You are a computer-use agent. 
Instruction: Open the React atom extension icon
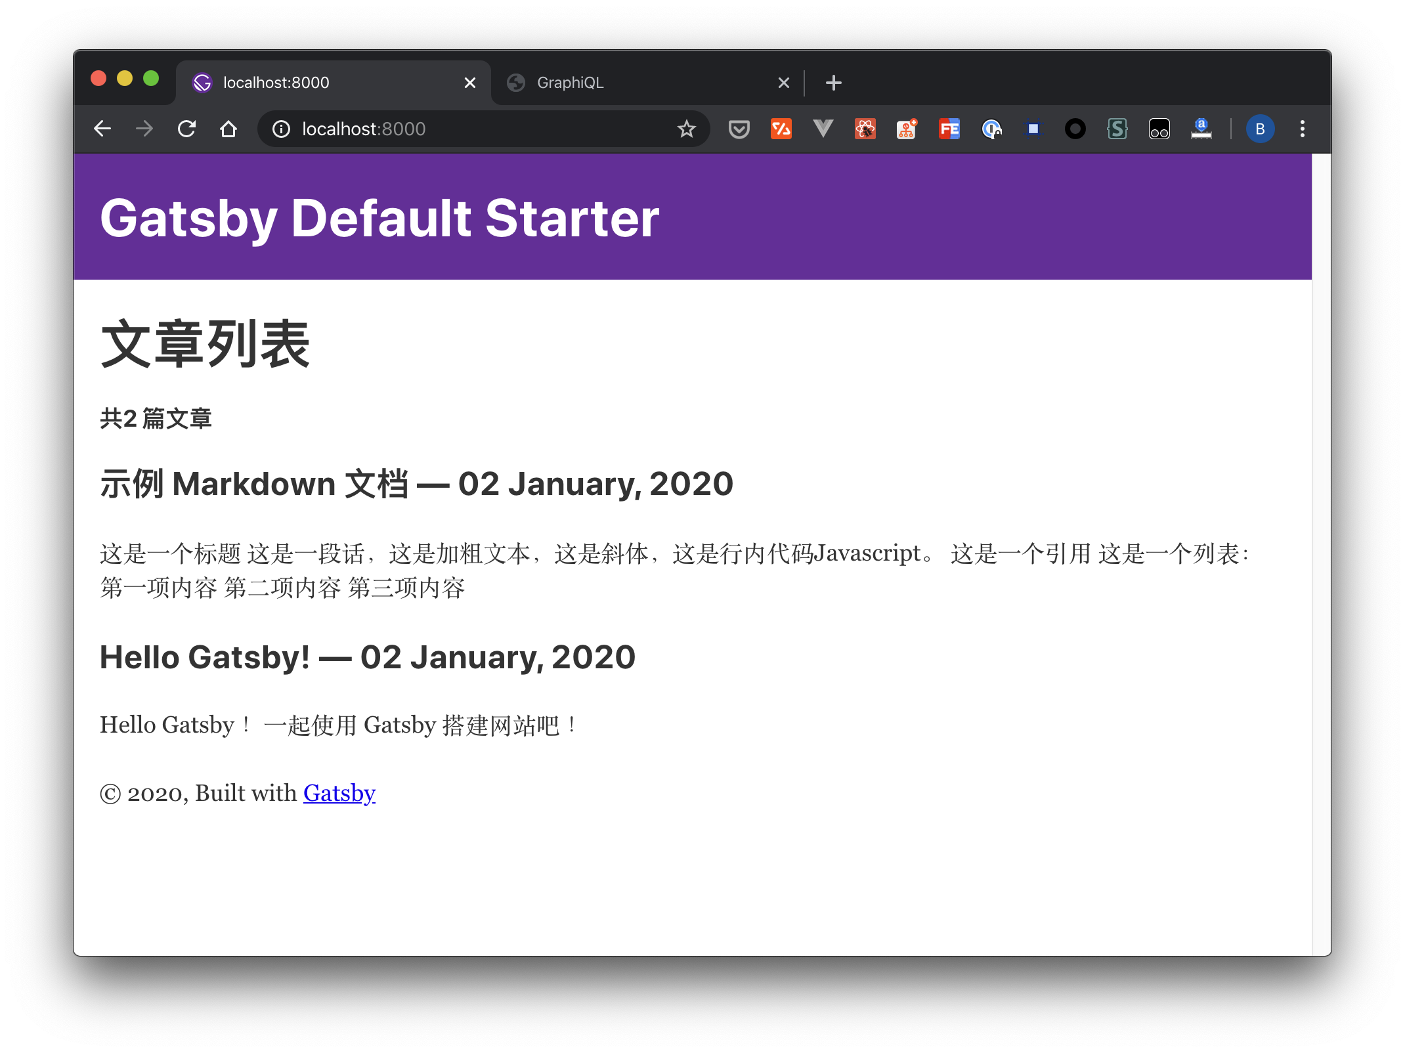(x=865, y=129)
